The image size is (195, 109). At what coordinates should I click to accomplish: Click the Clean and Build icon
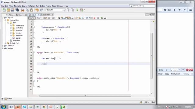click(x=73, y=10)
